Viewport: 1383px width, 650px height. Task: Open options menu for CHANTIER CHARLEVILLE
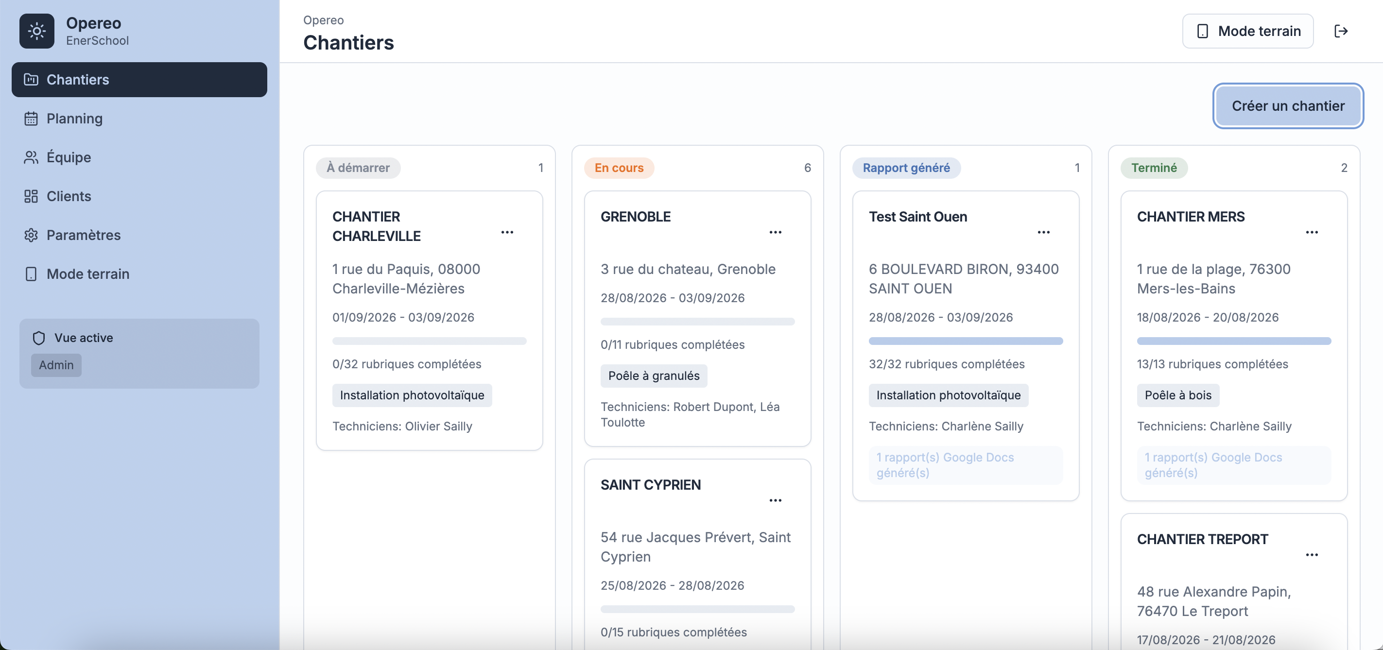(x=507, y=232)
